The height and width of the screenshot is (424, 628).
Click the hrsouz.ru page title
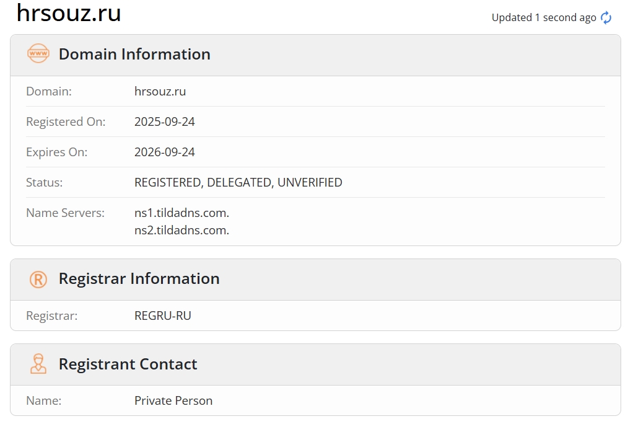pos(69,13)
